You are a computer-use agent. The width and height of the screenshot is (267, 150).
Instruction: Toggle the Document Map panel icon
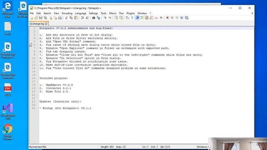click(146, 17)
